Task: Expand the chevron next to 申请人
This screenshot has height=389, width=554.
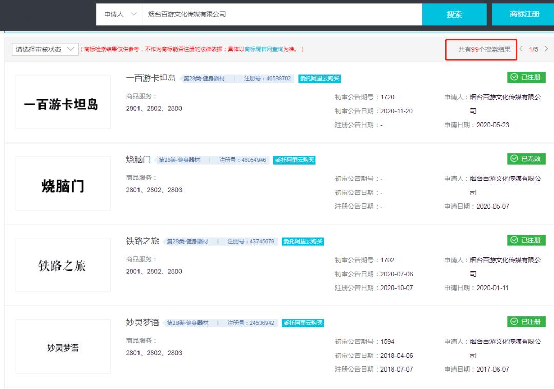Action: tap(134, 14)
